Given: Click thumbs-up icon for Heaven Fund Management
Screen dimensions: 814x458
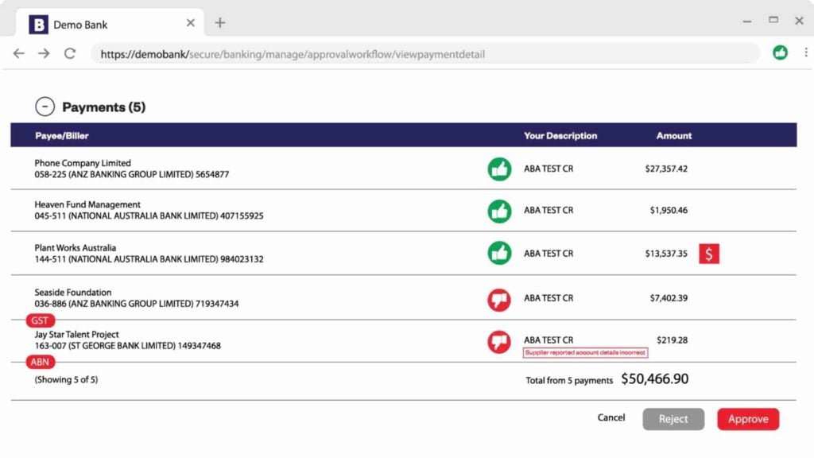Looking at the screenshot, I should [499, 212].
